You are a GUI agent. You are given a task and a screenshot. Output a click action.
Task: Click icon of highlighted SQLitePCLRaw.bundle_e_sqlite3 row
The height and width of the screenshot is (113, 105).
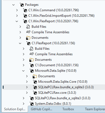point(35,87)
